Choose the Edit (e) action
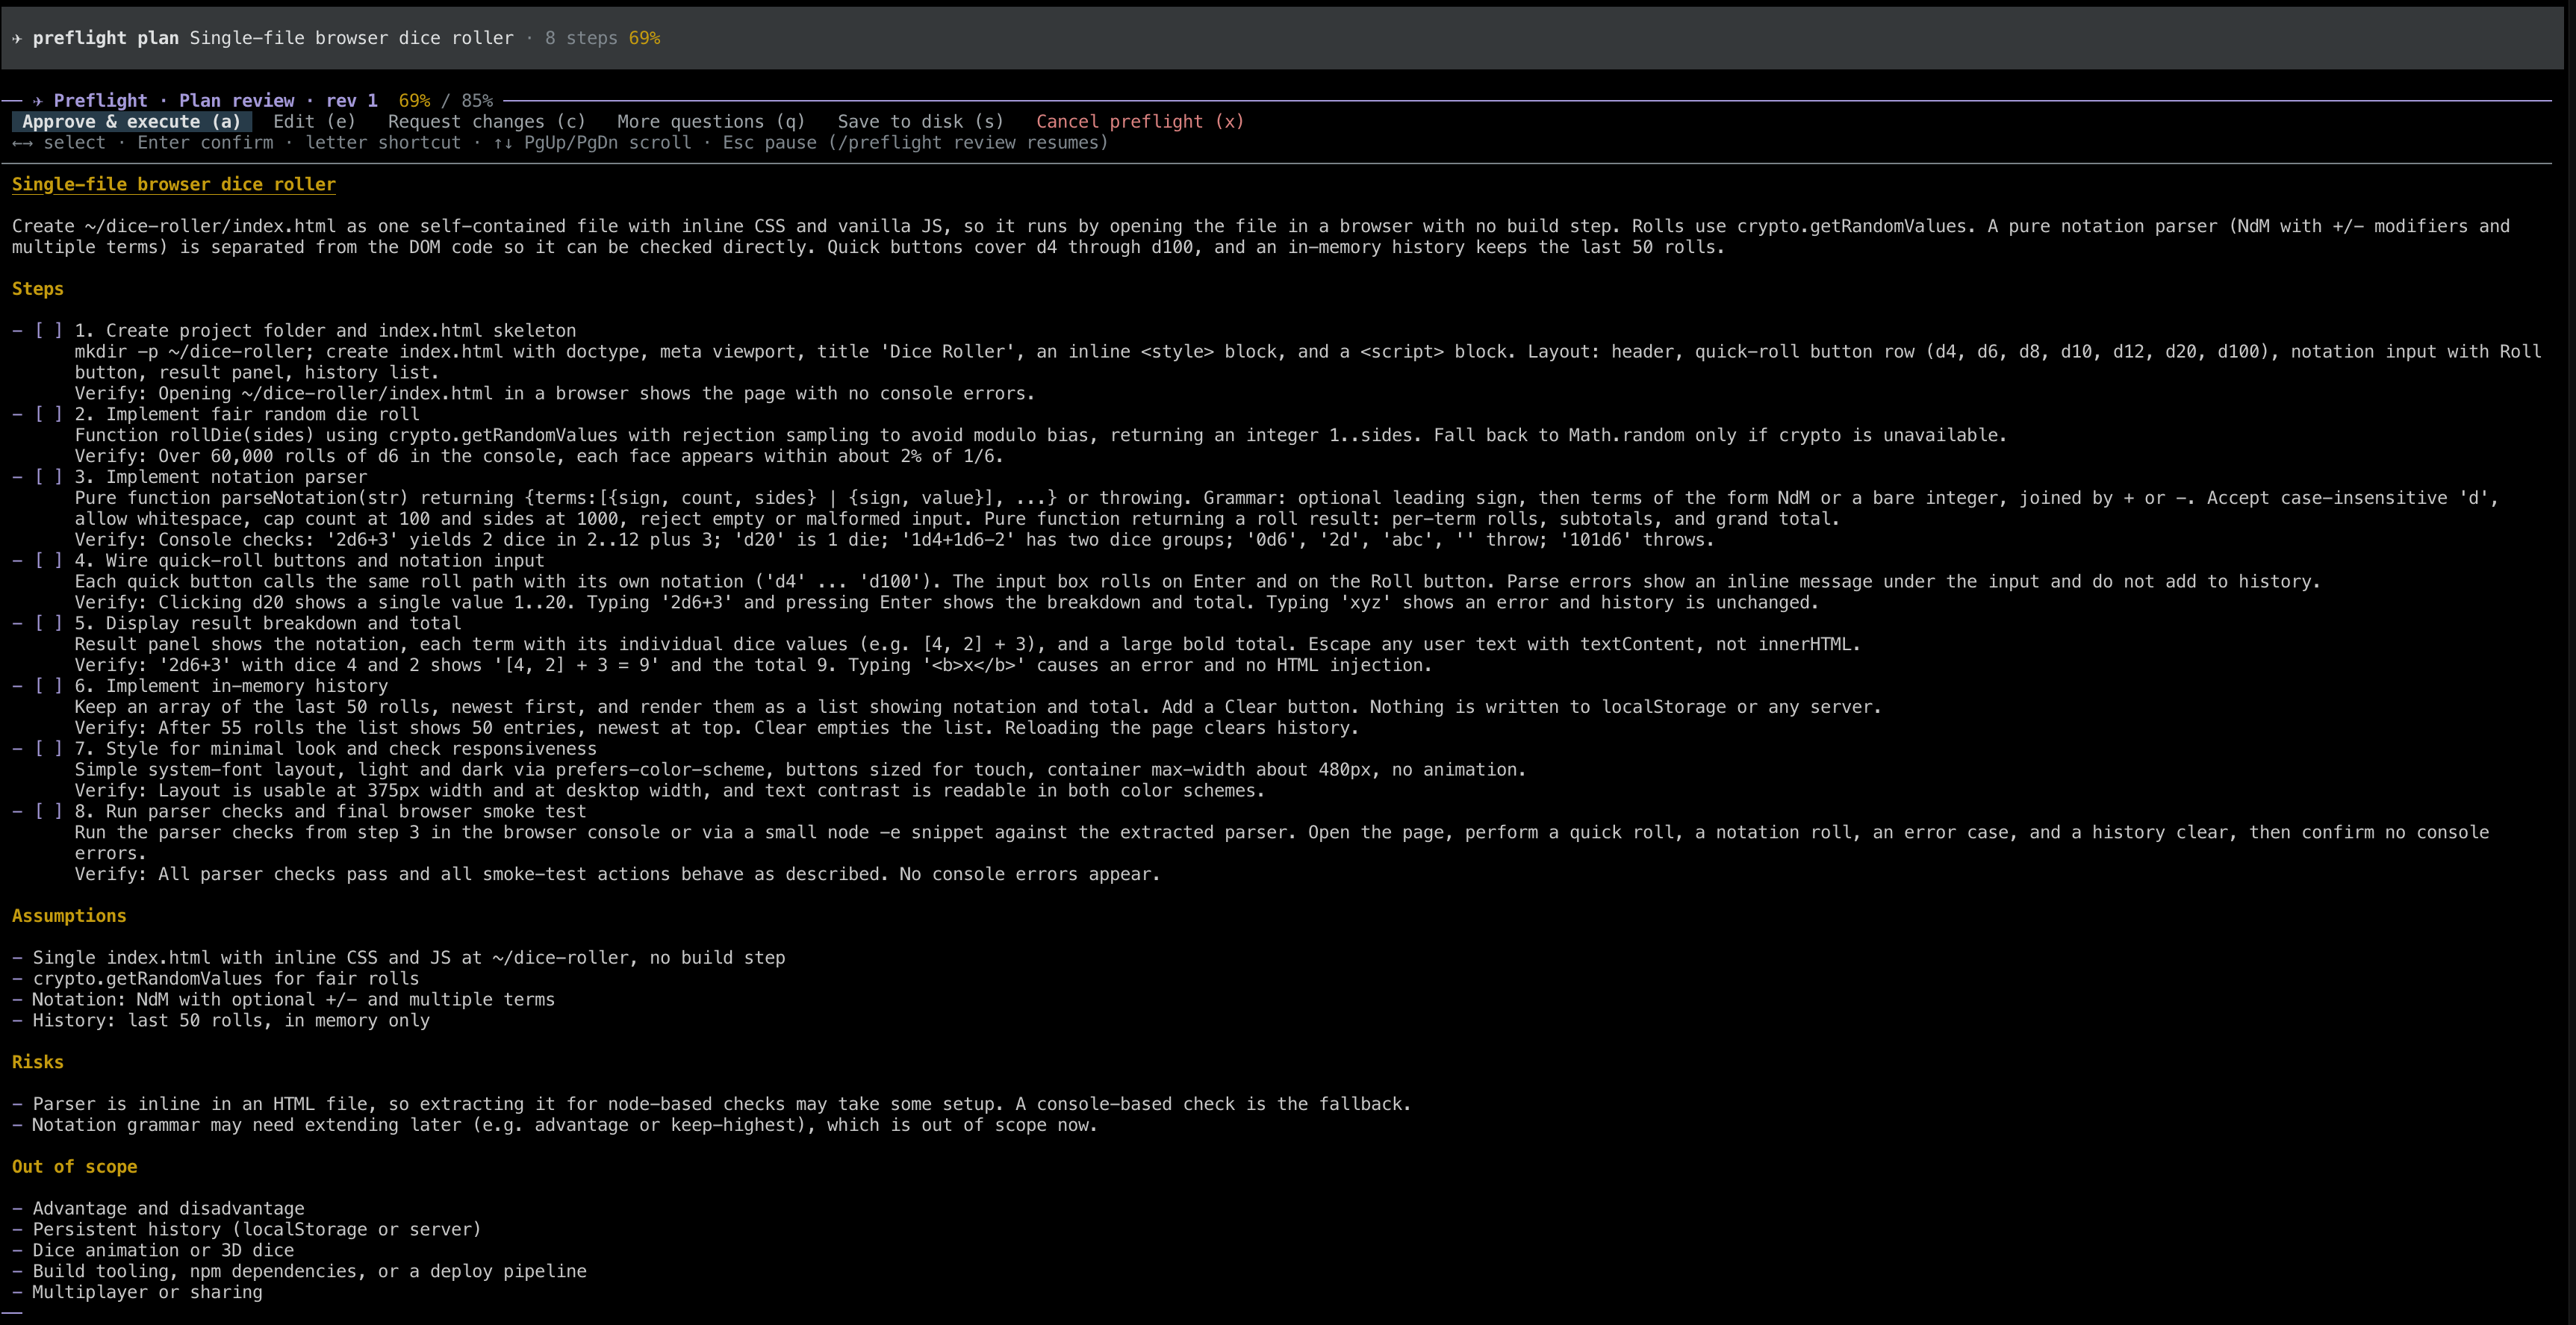The height and width of the screenshot is (1325, 2576). click(314, 121)
